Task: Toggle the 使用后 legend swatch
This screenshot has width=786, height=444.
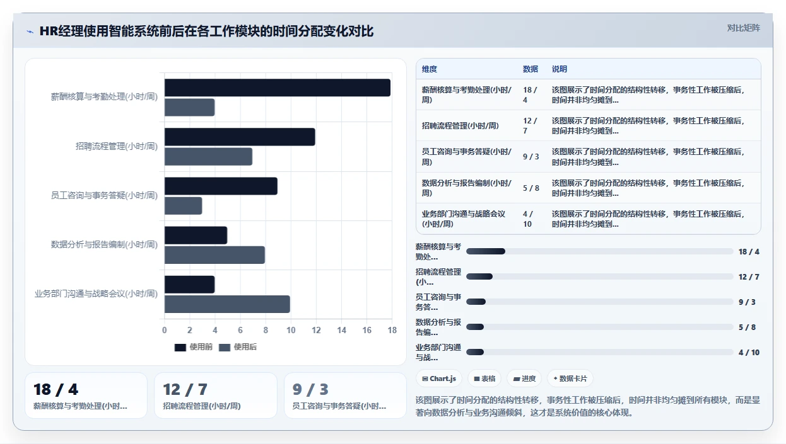Action: pyautogui.click(x=225, y=347)
